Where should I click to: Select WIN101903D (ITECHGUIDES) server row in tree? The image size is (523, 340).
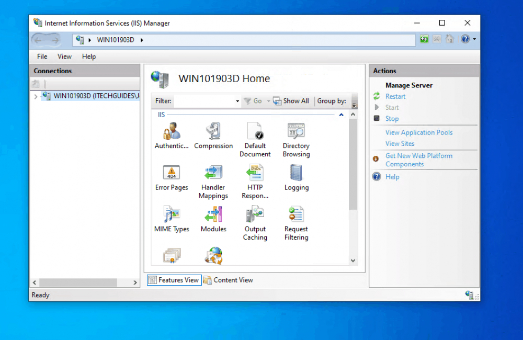coord(90,96)
